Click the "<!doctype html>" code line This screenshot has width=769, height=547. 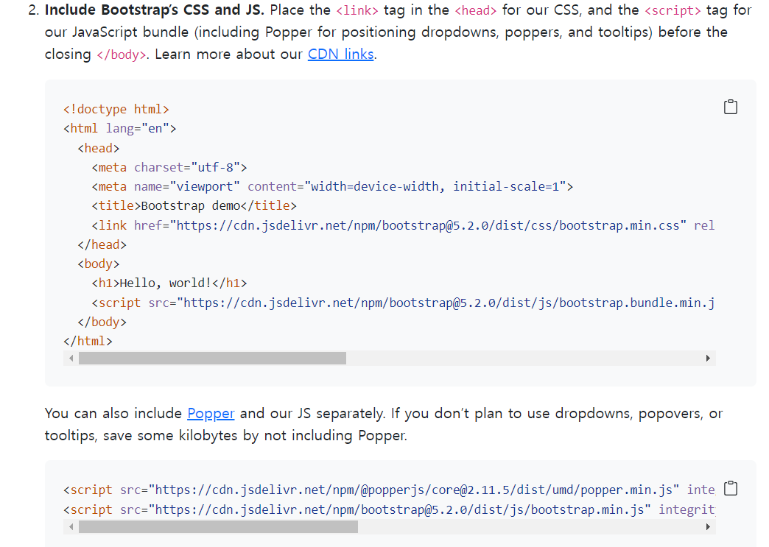(116, 109)
